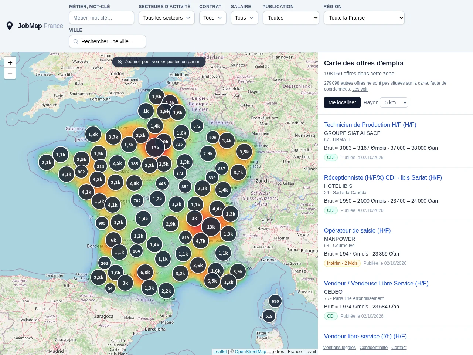Open the 3,9k cluster marker
The height and width of the screenshot is (355, 473).
click(x=238, y=272)
